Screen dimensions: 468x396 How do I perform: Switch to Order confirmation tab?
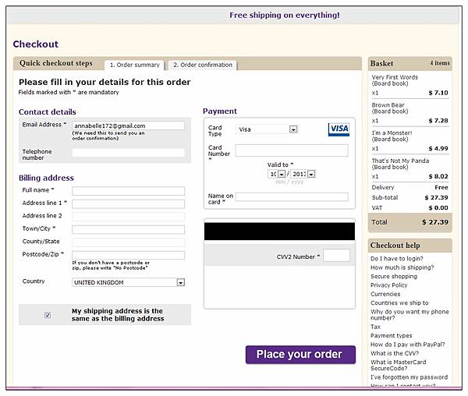pyautogui.click(x=203, y=65)
